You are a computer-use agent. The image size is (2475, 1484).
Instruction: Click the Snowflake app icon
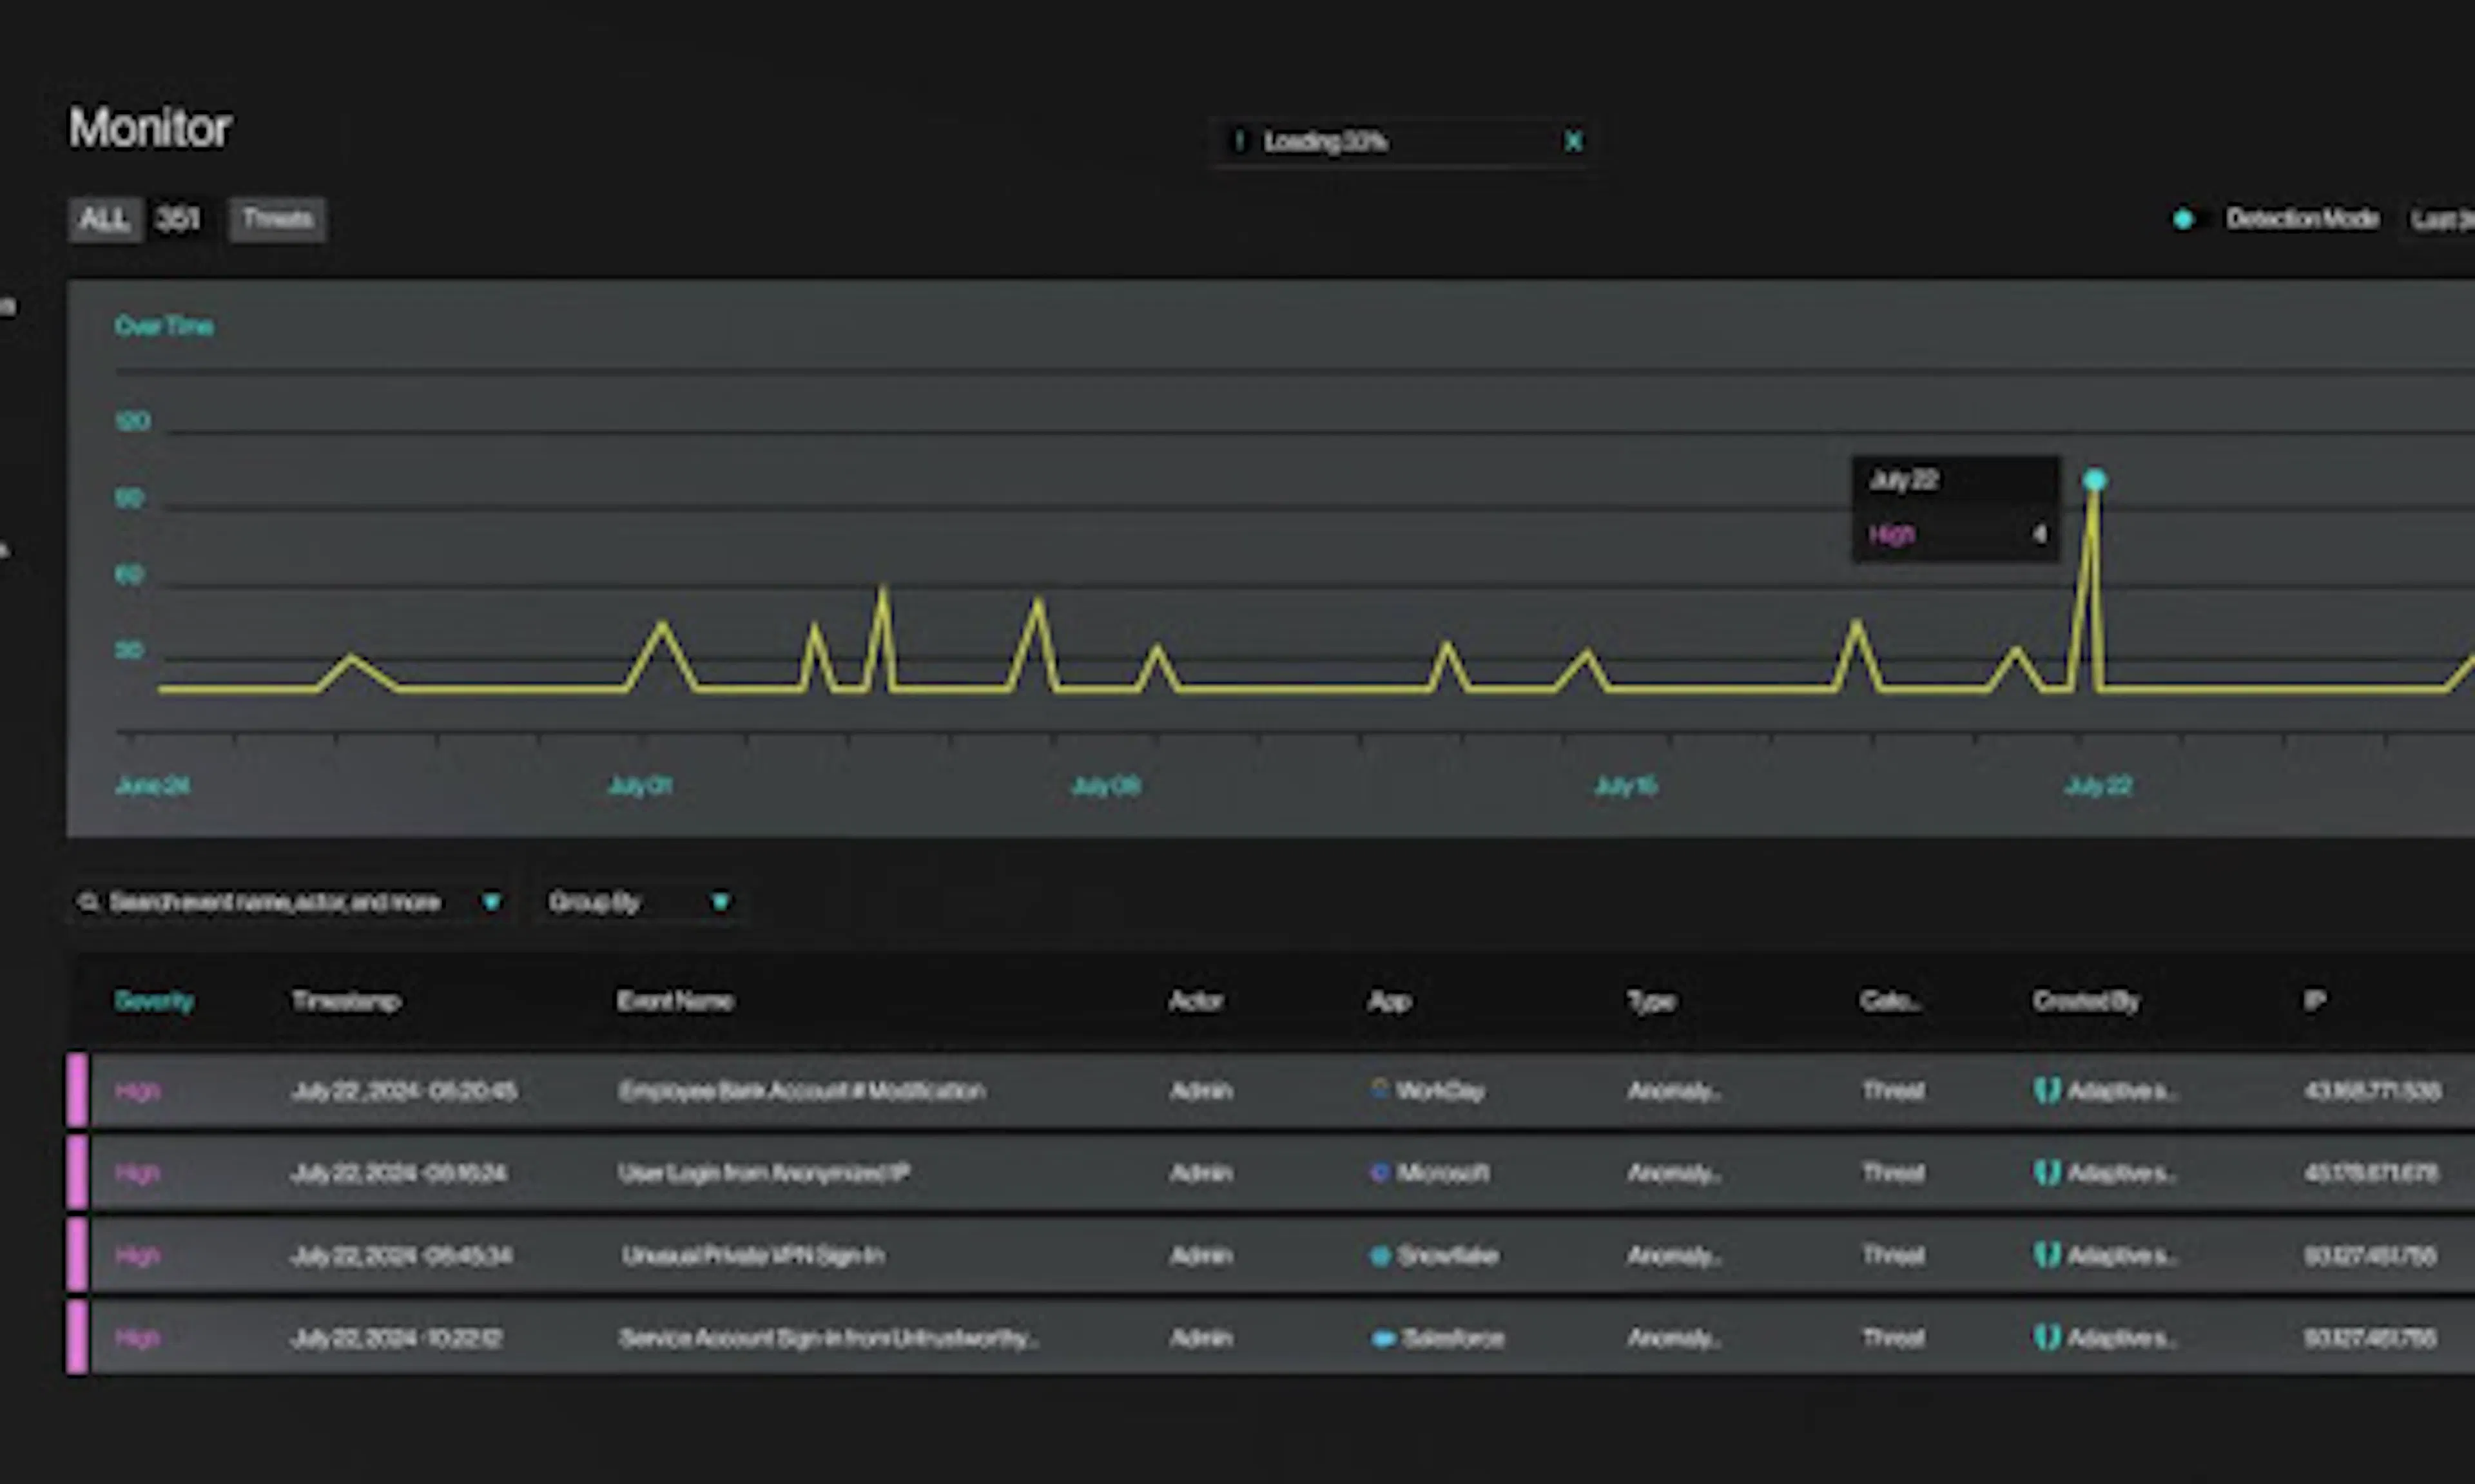coord(1380,1255)
